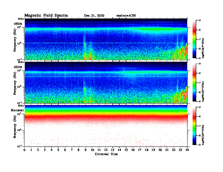The width and height of the screenshot is (223, 172).
Task: Click the "Riometer" panel label
Action: 17,110
